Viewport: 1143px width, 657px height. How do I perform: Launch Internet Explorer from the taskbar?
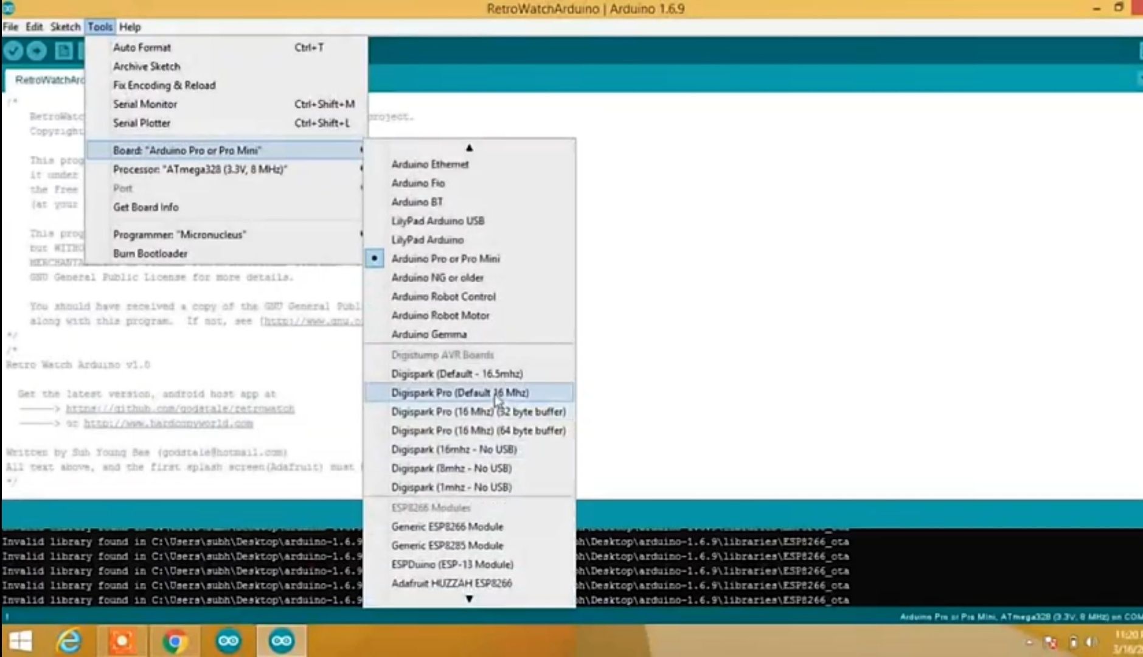69,640
